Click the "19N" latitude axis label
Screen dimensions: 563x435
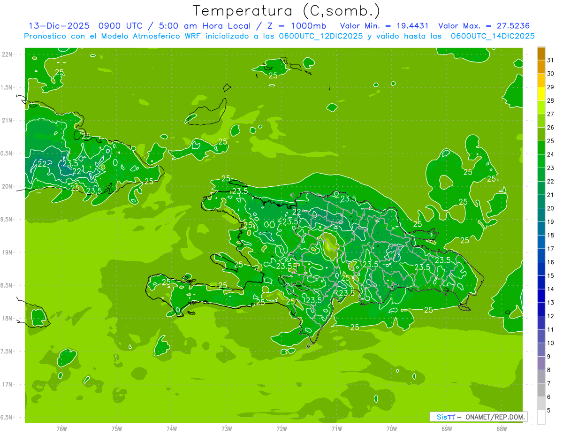click(x=8, y=252)
